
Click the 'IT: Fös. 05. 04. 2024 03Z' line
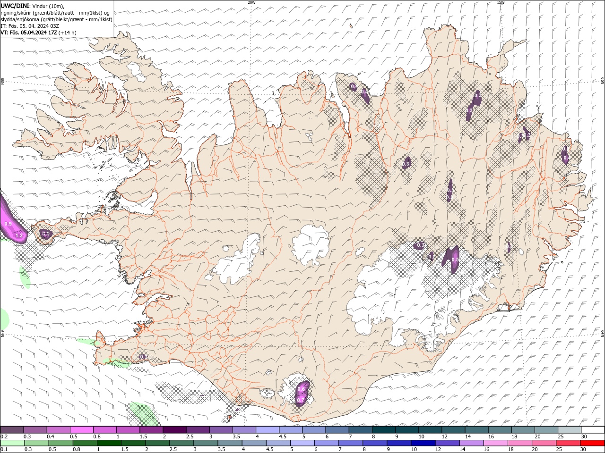(x=30, y=26)
